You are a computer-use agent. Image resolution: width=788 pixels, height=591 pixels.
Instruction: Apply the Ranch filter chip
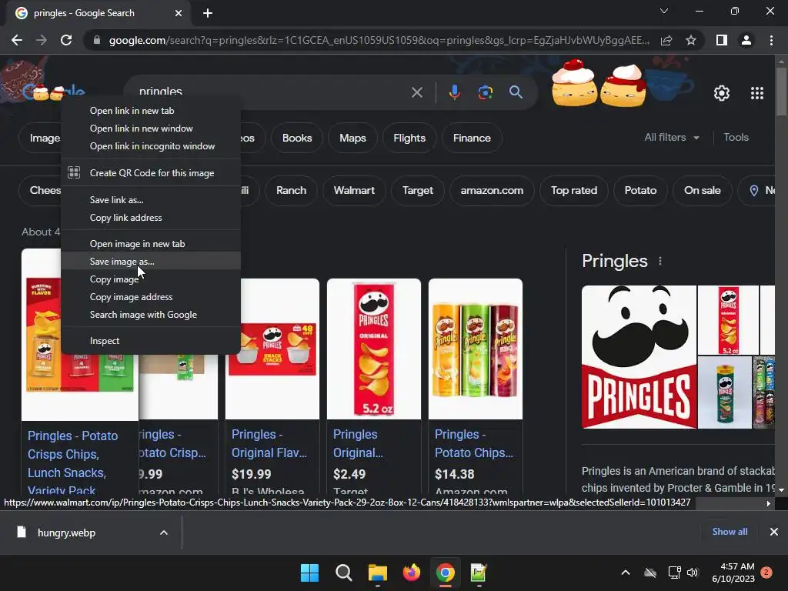[291, 191]
